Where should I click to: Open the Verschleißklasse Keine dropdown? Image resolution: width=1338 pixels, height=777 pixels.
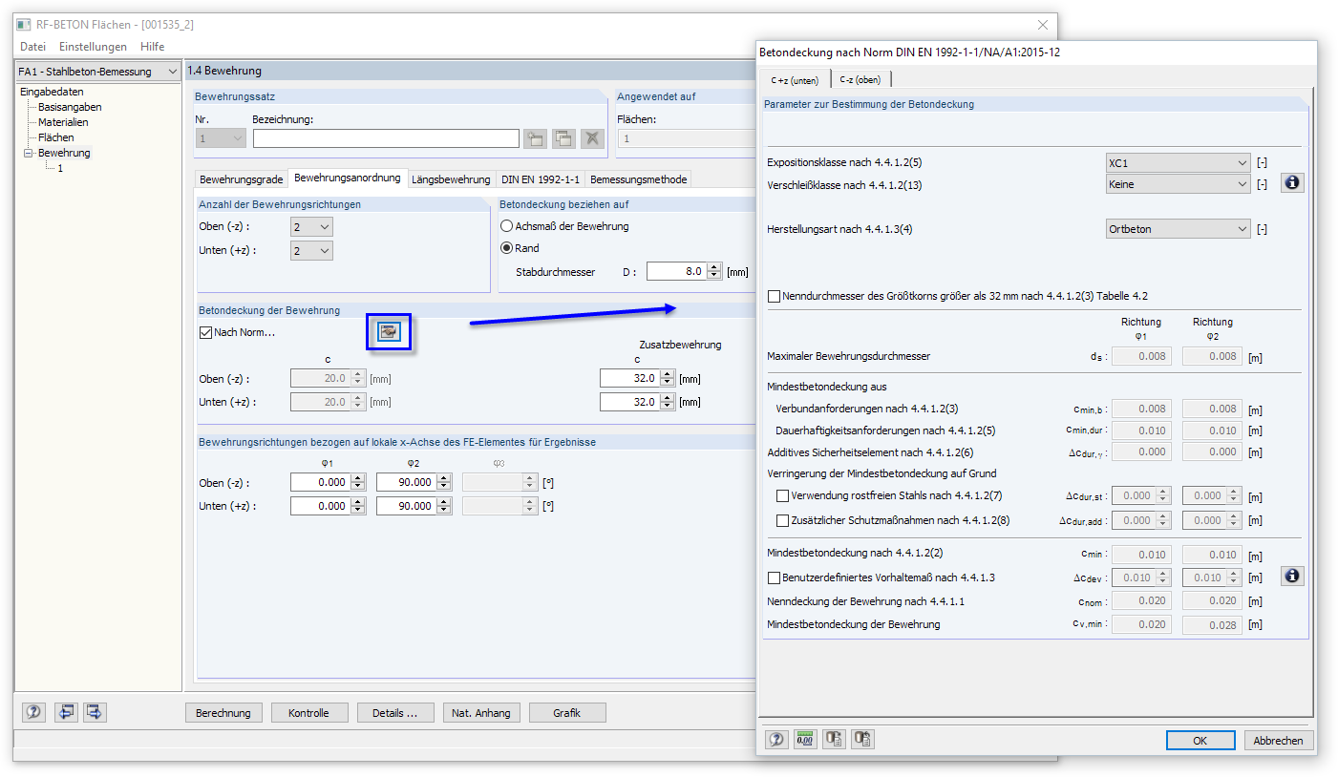[1178, 184]
